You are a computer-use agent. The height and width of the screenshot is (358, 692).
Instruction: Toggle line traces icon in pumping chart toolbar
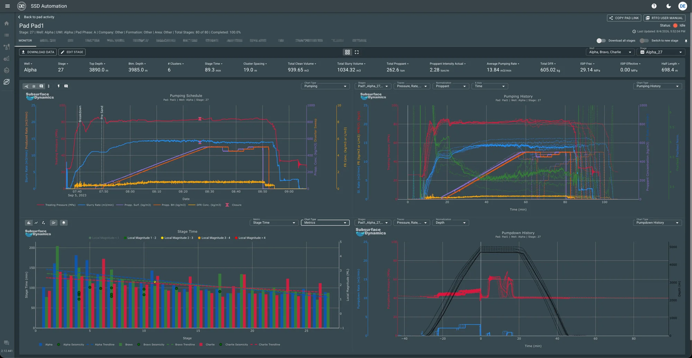pos(27,86)
